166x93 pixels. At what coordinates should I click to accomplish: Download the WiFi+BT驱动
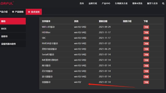(146, 27)
